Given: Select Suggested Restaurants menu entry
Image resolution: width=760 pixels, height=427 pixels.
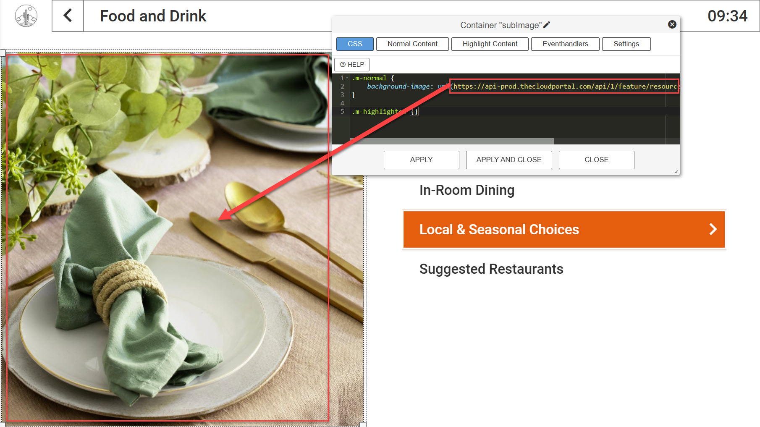Looking at the screenshot, I should [x=491, y=269].
